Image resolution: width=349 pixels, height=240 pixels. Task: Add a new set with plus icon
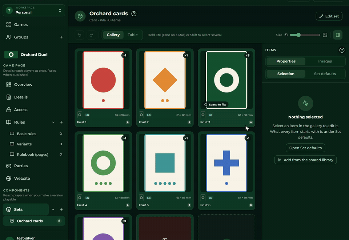61,209
